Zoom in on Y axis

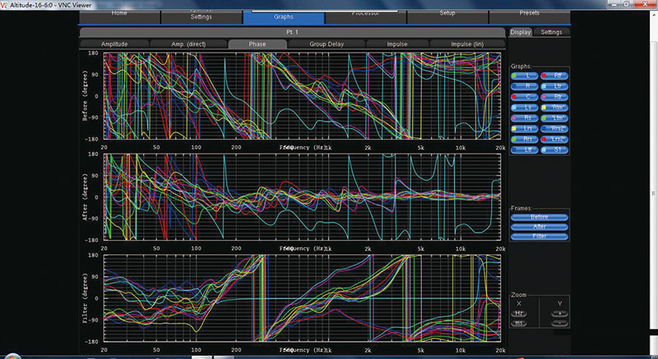(x=560, y=314)
